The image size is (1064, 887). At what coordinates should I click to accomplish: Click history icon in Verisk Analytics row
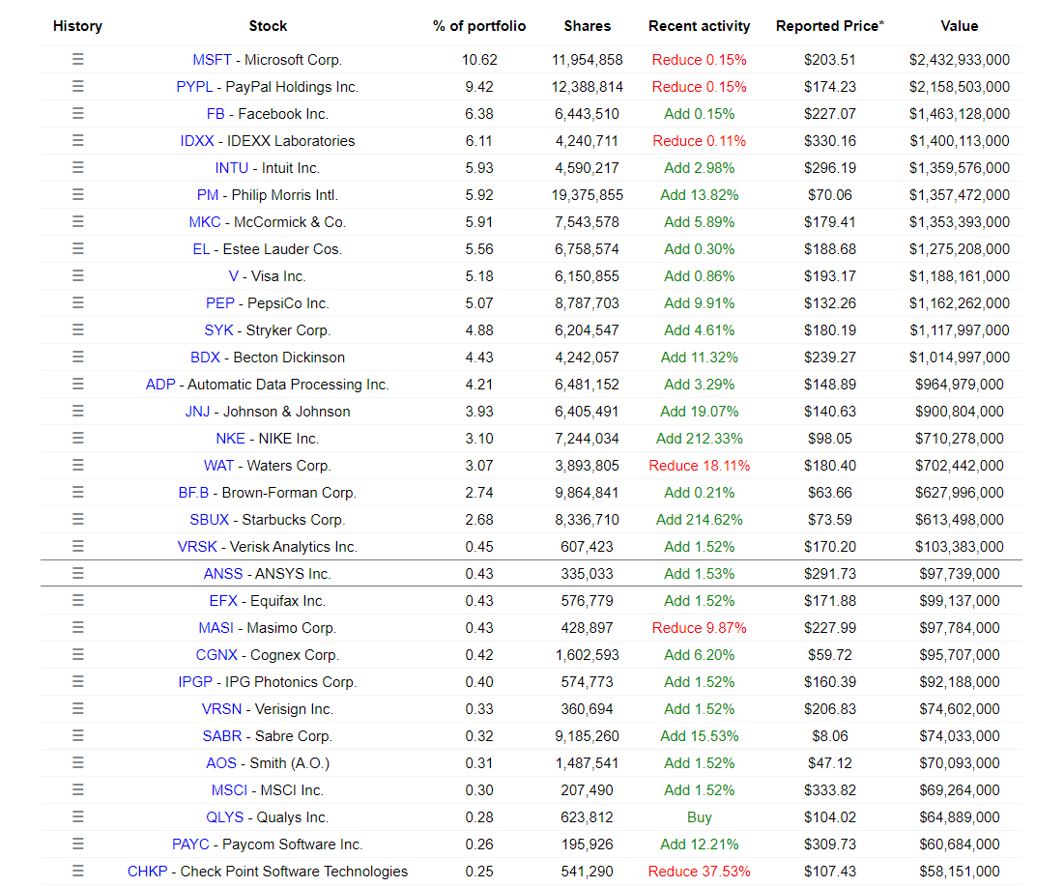pos(78,547)
